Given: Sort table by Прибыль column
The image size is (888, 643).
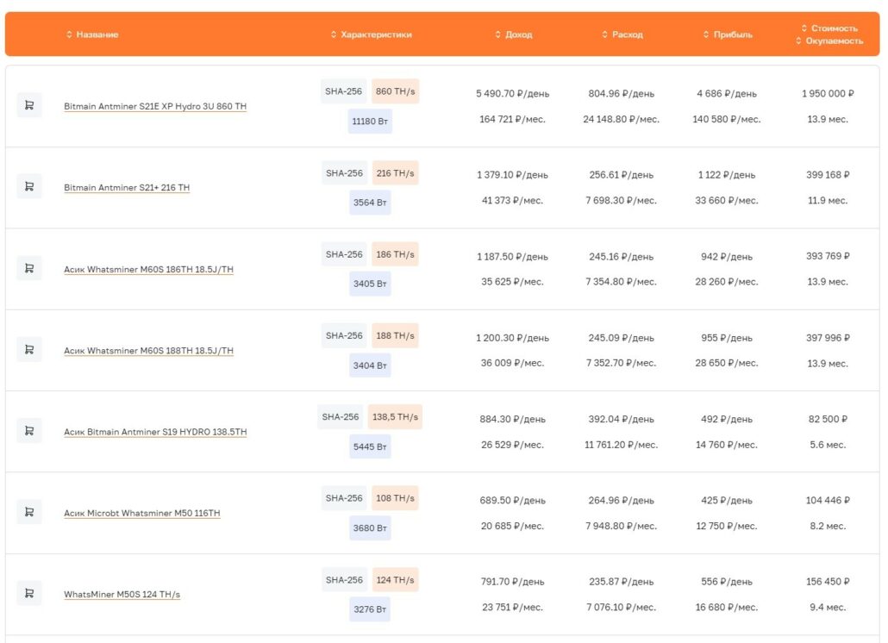Looking at the screenshot, I should tap(728, 34).
